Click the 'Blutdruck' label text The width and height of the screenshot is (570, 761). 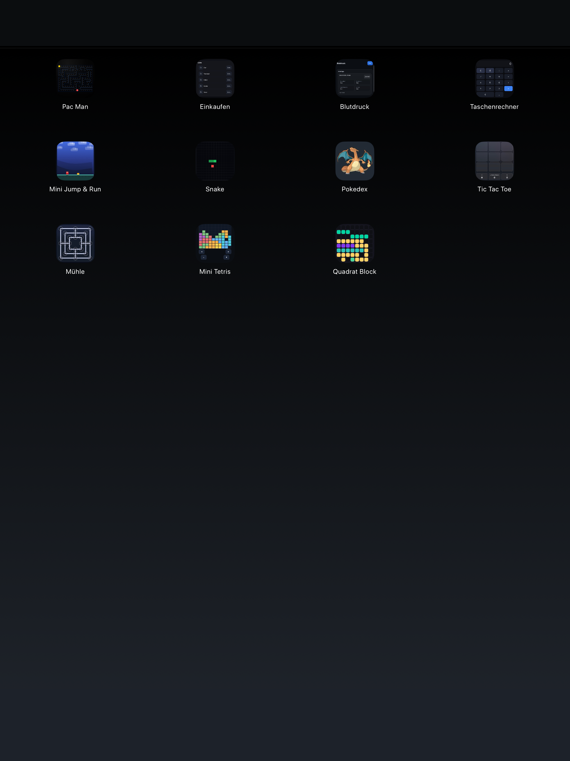pos(355,107)
